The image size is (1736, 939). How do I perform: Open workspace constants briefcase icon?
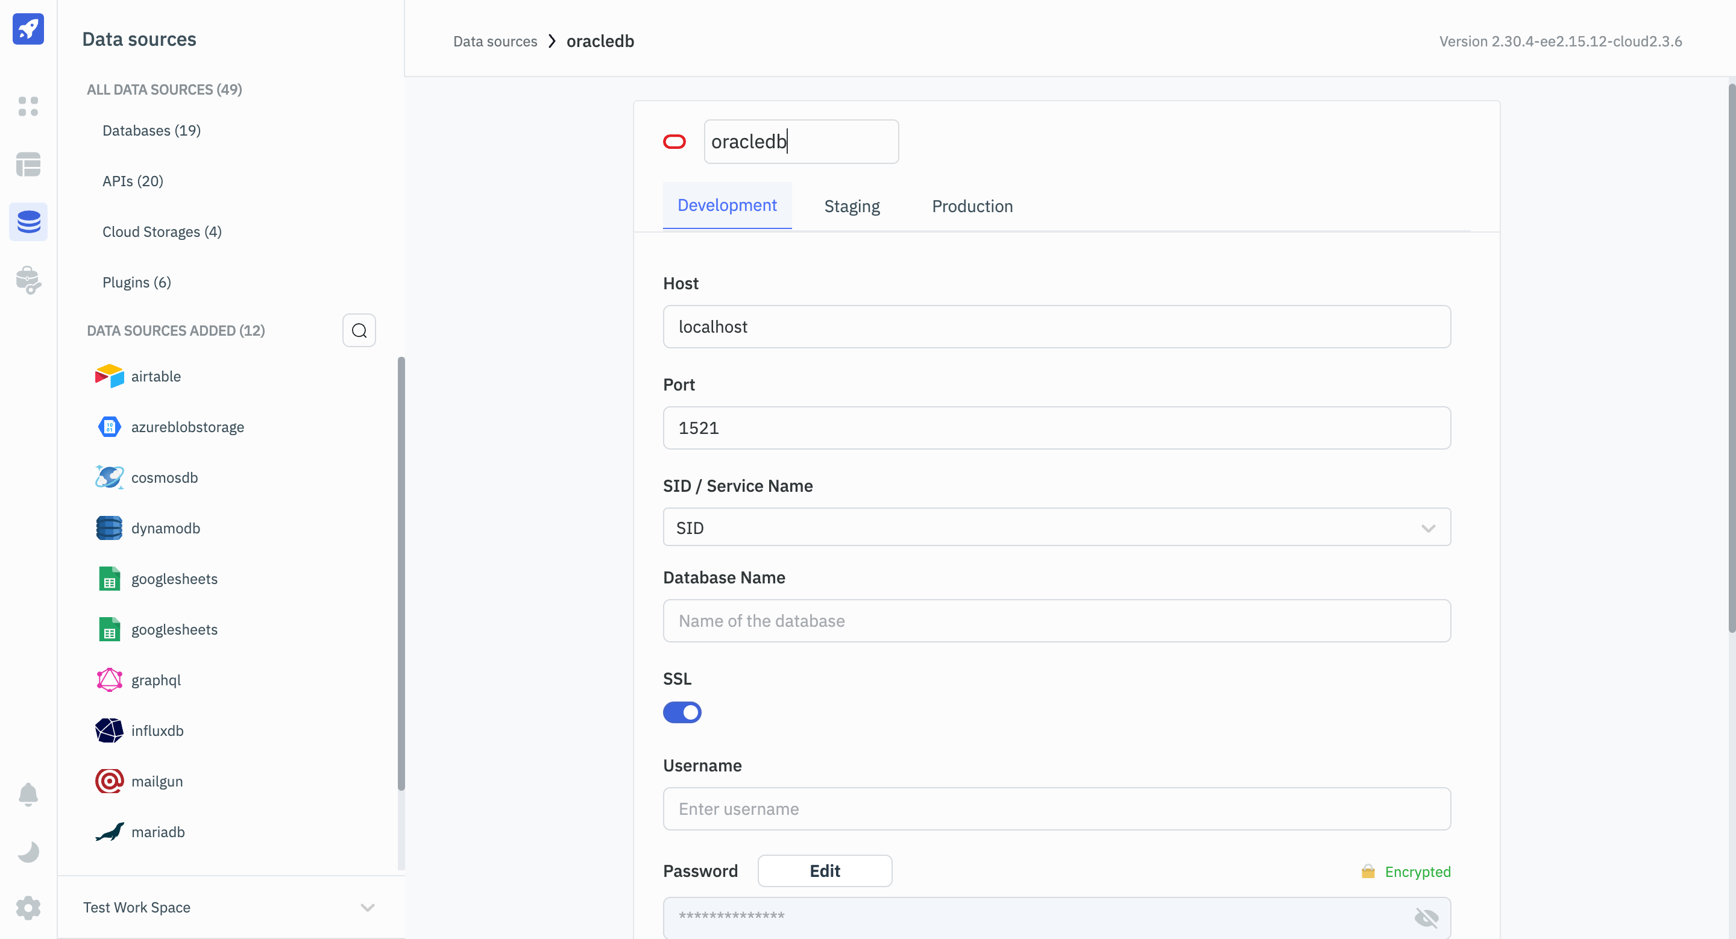28,280
